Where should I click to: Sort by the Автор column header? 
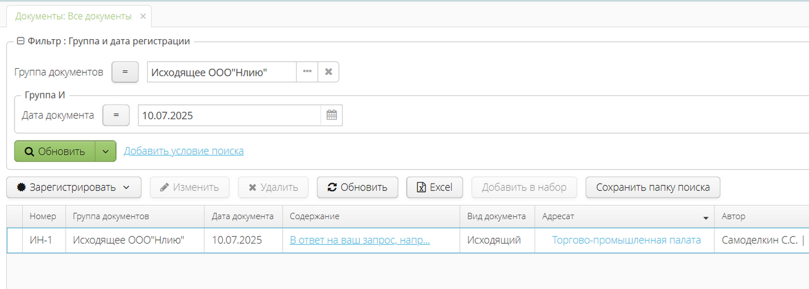click(762, 216)
